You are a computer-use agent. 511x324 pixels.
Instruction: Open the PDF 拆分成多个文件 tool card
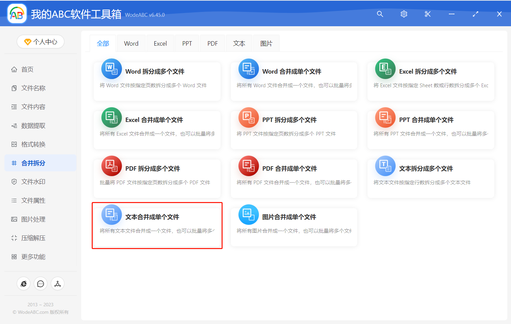tap(157, 177)
